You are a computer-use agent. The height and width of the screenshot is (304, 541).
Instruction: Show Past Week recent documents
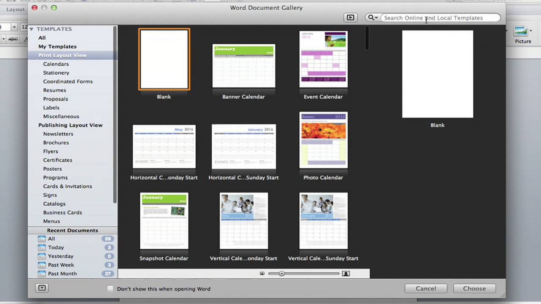(x=61, y=265)
